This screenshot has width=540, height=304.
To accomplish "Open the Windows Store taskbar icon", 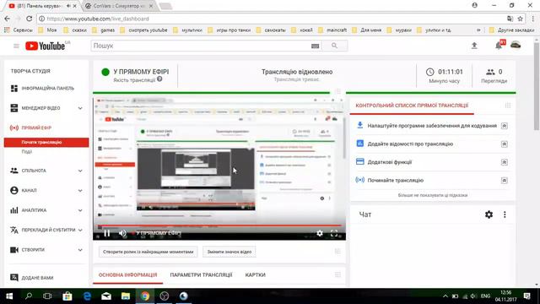I will coord(67,296).
